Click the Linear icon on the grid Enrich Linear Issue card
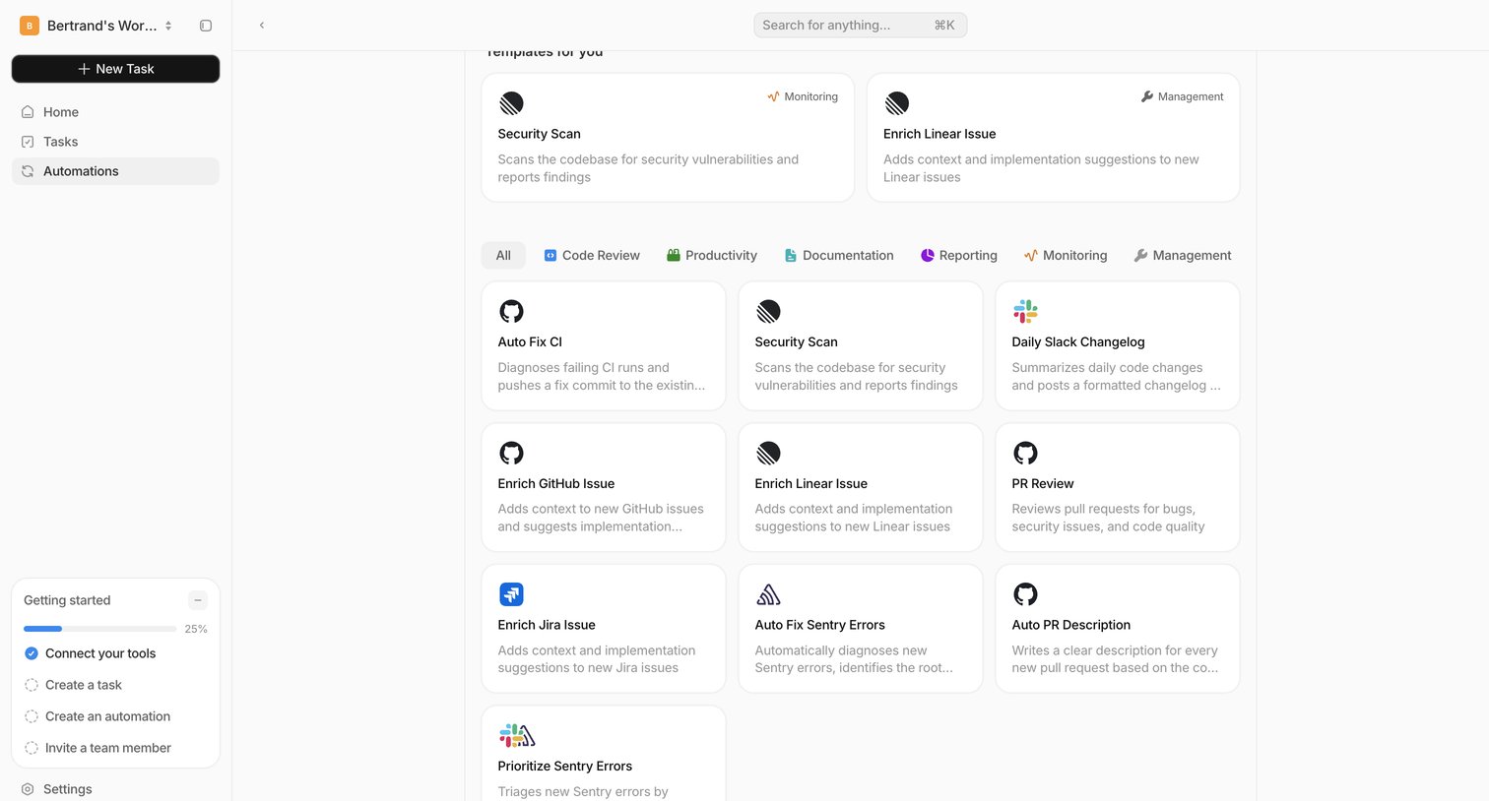1489x801 pixels. [x=768, y=453]
